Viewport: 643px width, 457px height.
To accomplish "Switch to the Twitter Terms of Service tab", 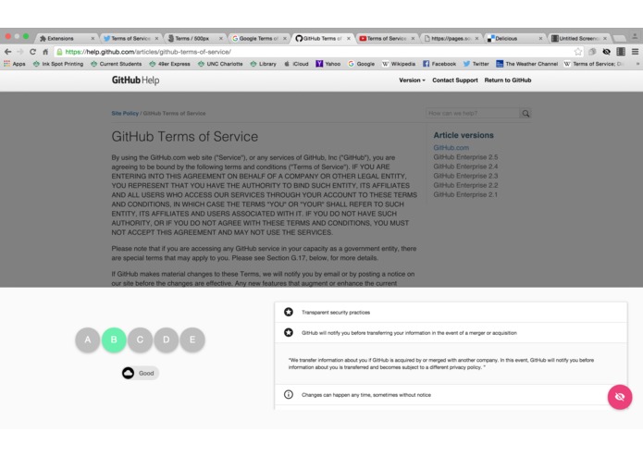I will pyautogui.click(x=130, y=38).
